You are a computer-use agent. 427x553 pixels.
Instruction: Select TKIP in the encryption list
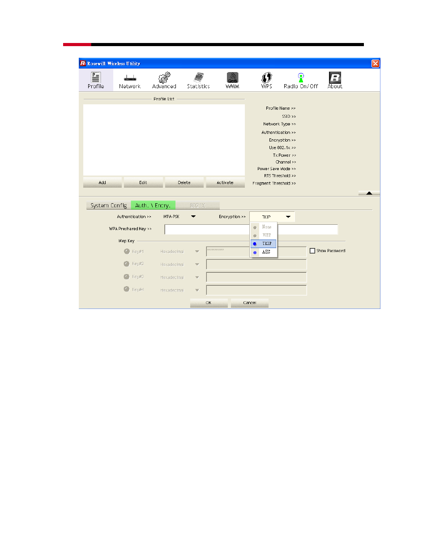264,244
